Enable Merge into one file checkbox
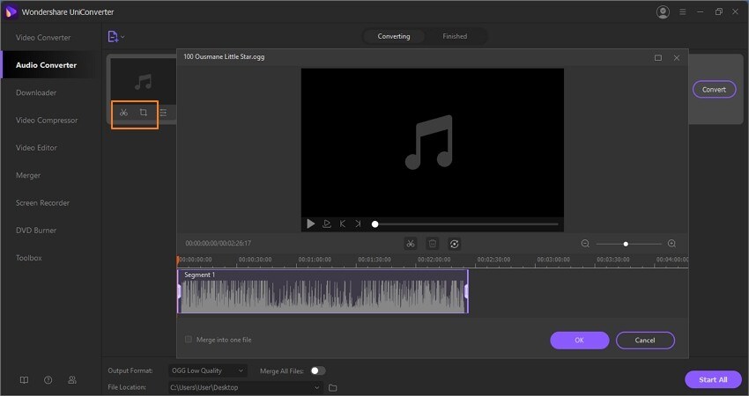 [x=189, y=340]
